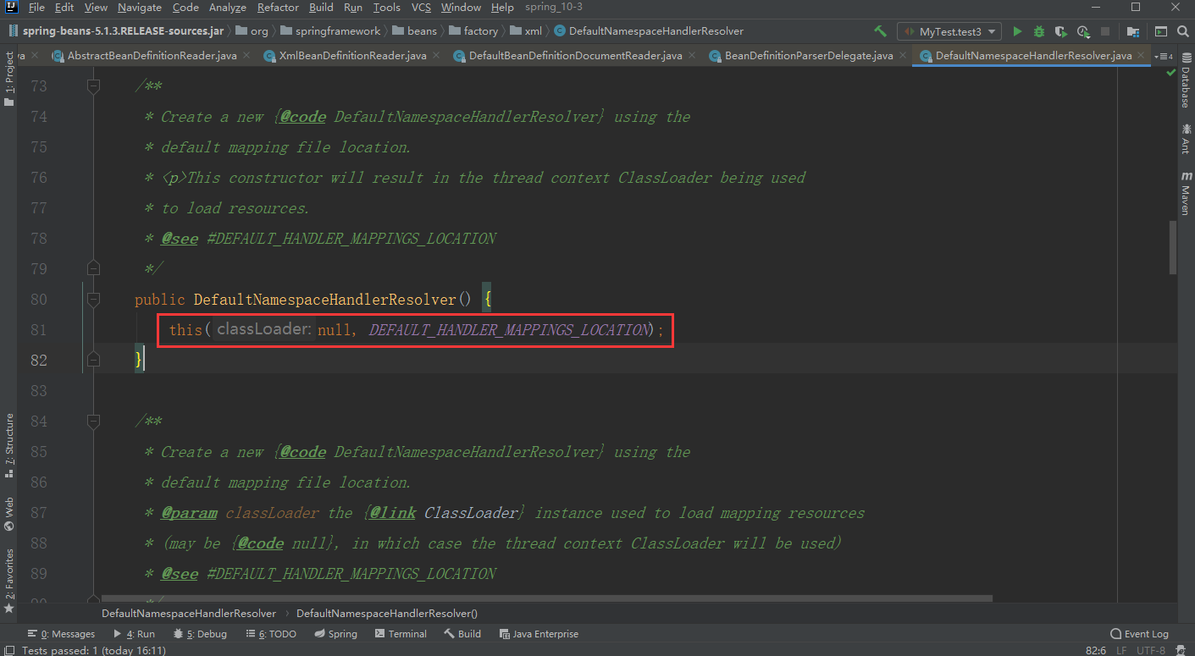Viewport: 1195px width, 656px height.
Task: Open the VCS menu
Action: click(x=421, y=8)
